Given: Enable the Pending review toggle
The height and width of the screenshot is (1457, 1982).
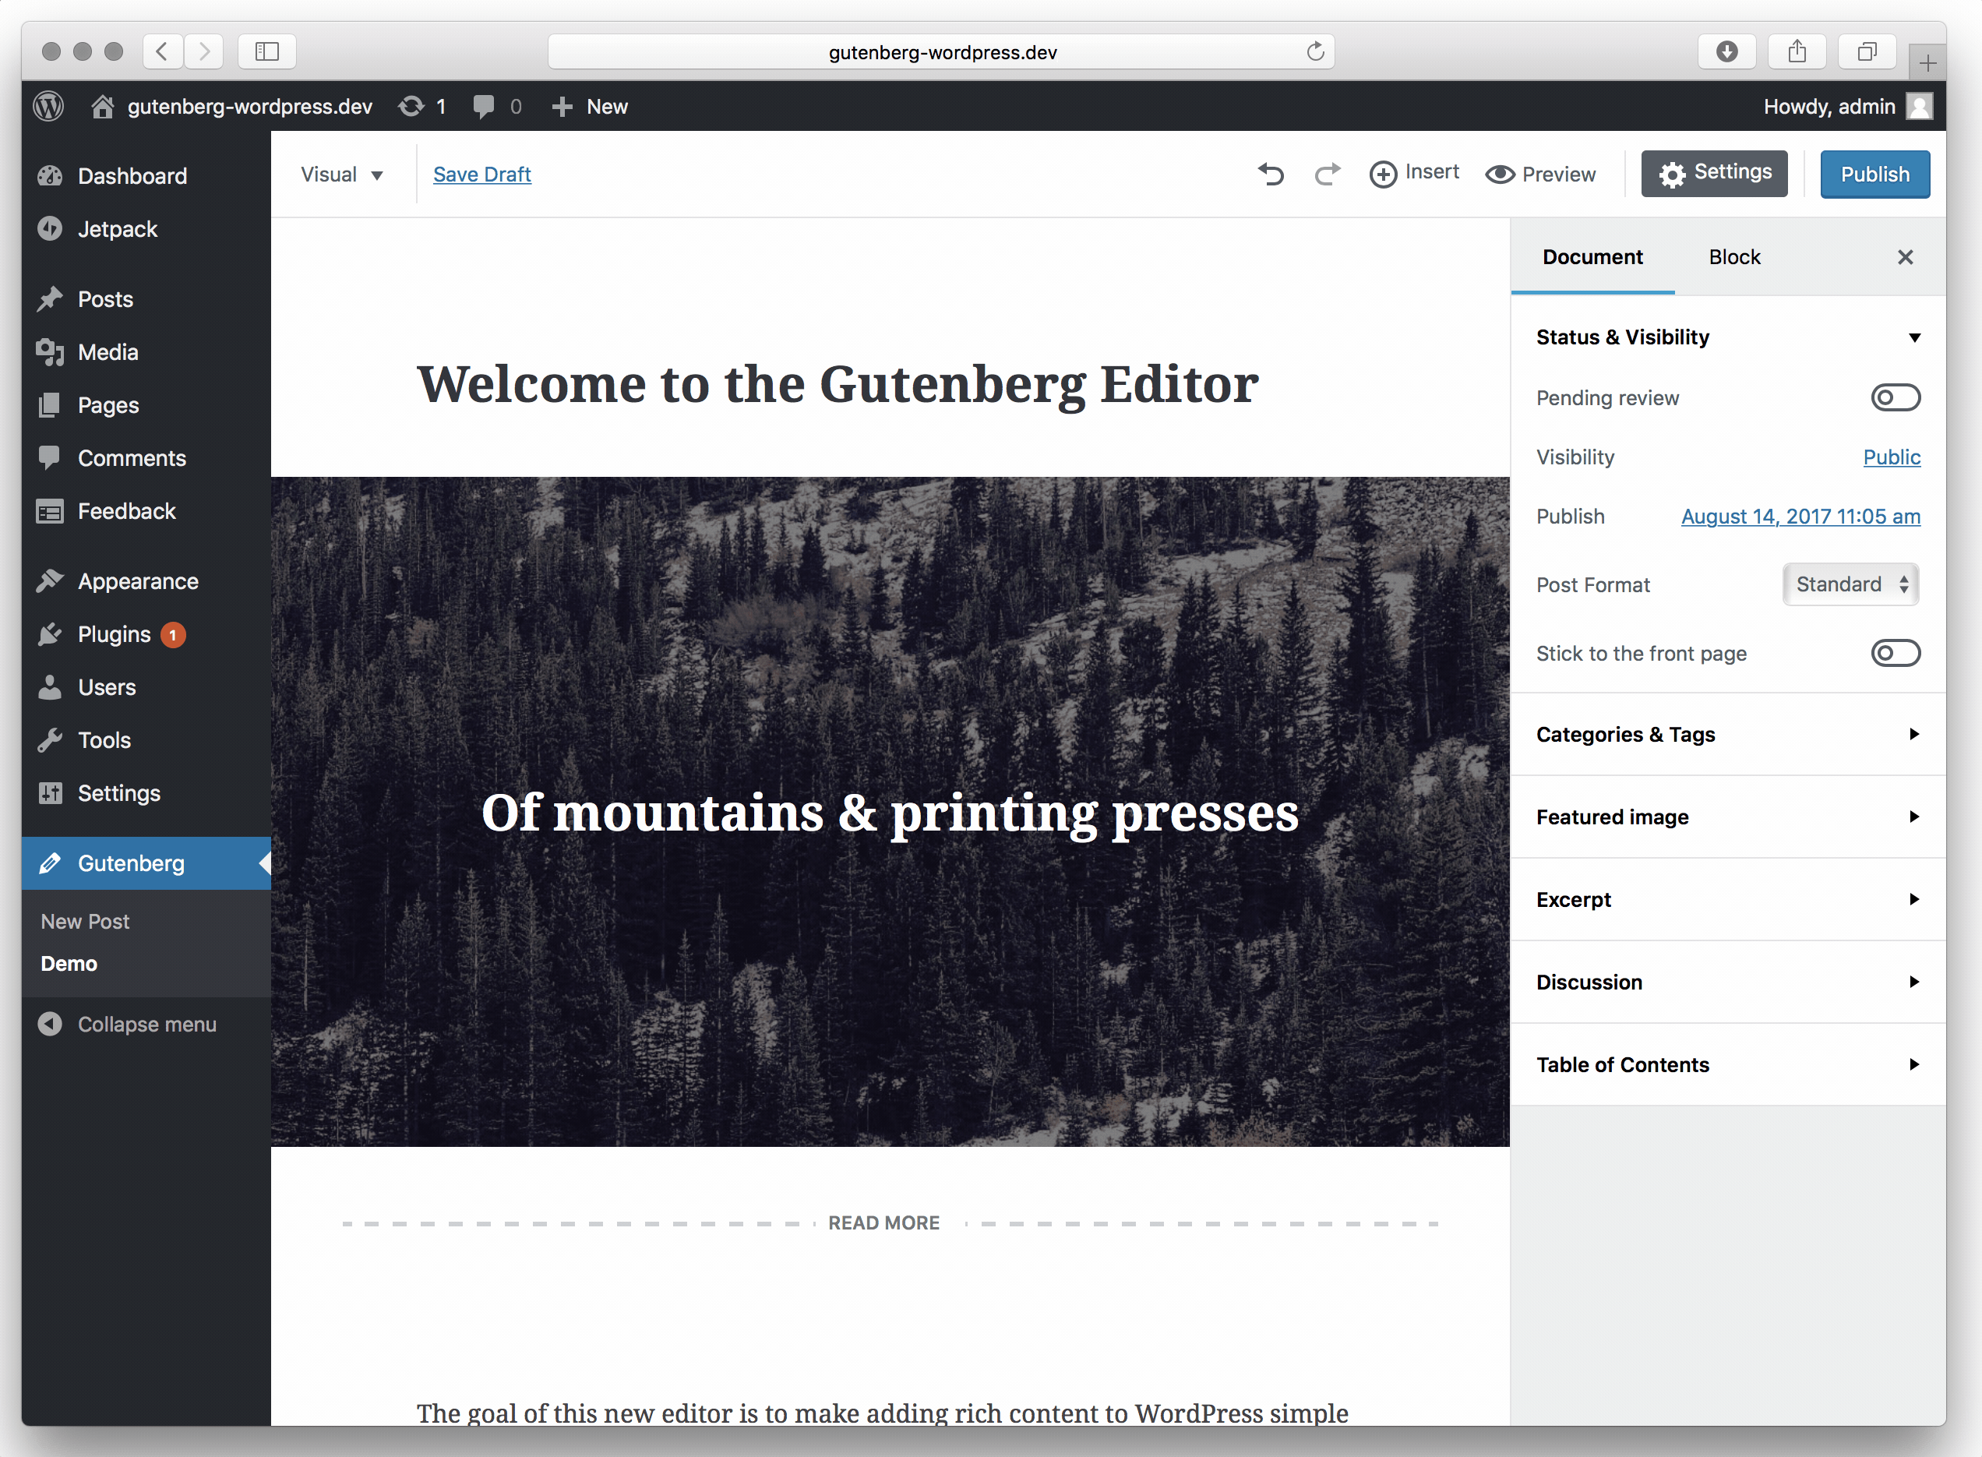Looking at the screenshot, I should 1896,398.
